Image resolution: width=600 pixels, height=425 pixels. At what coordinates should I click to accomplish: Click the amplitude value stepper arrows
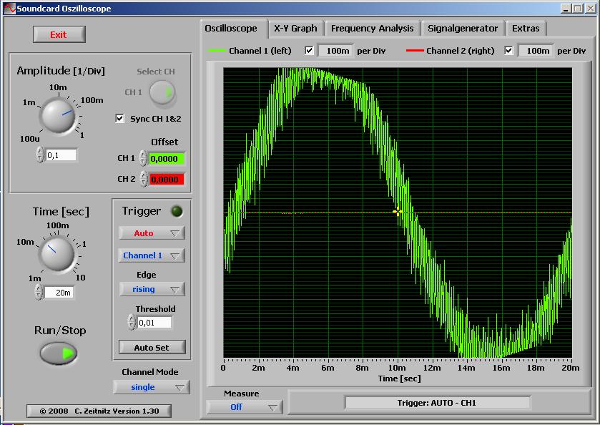coord(40,155)
